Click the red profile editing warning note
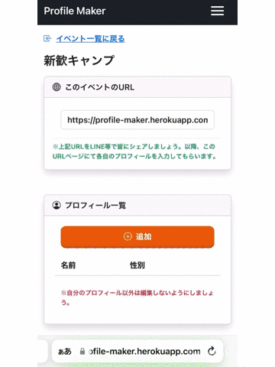This screenshot has height=367, width=275. tap(137, 297)
